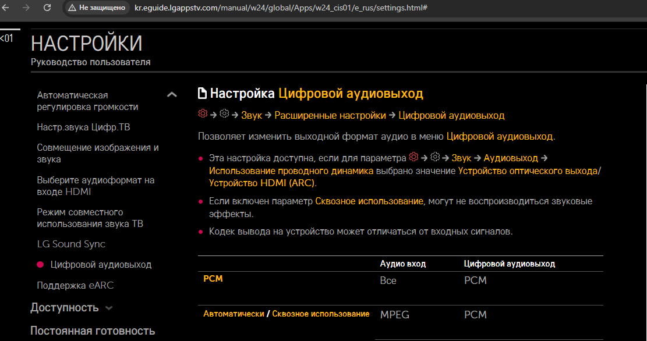Select Режим совместного использования звука ТВ

pyautogui.click(x=90, y=218)
